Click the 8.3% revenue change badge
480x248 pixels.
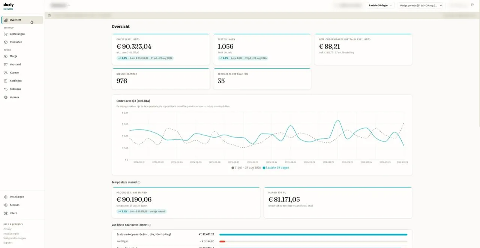click(145, 58)
